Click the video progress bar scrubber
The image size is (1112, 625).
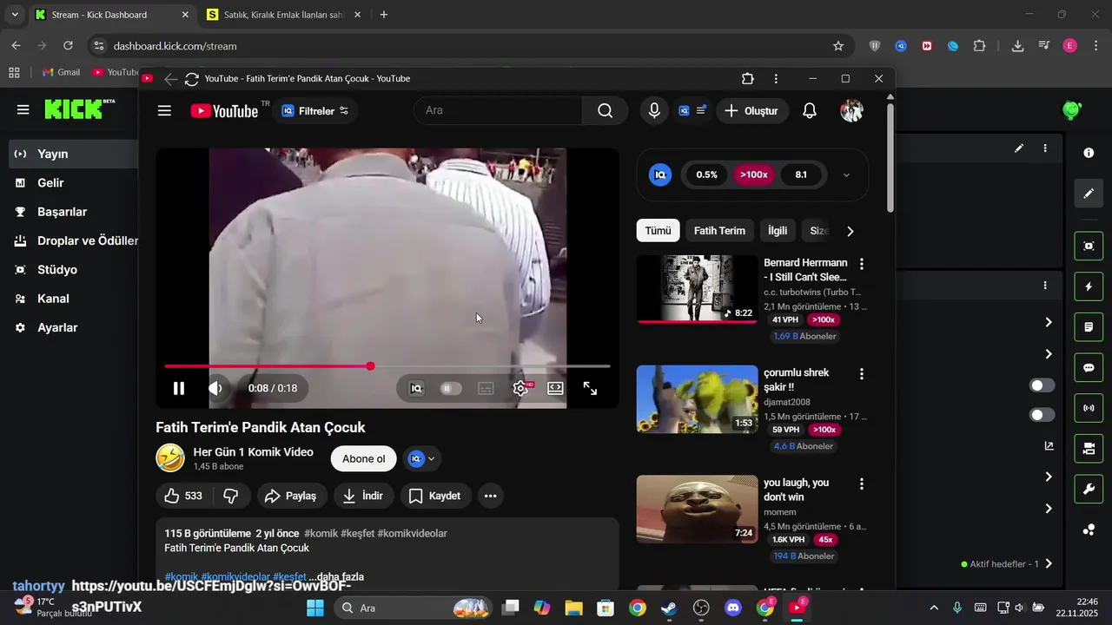[x=371, y=366]
